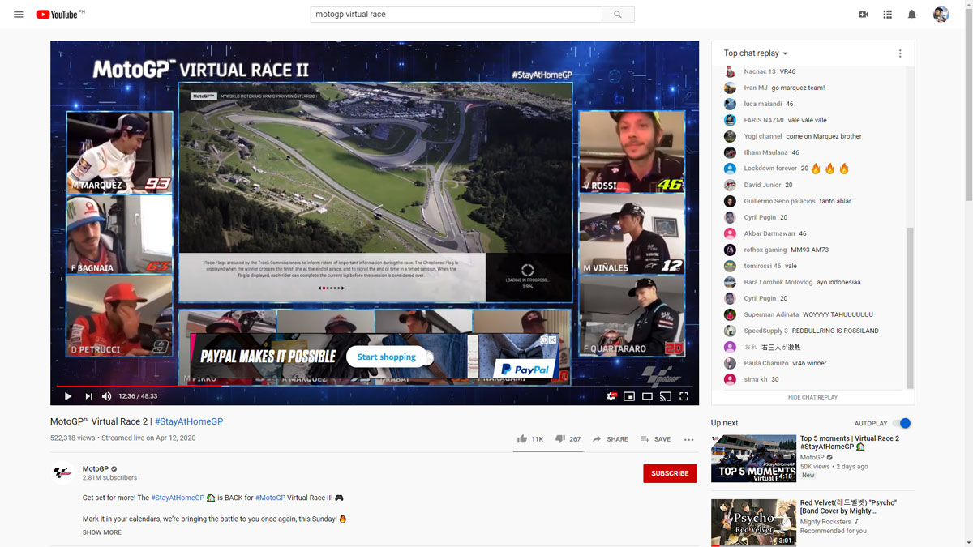973x547 pixels.
Task: Click Lockdown forever chat message
Action: pyautogui.click(x=812, y=169)
